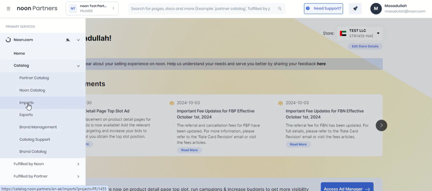Click Edit Store Details button
This screenshot has height=191, width=432.
click(x=365, y=46)
